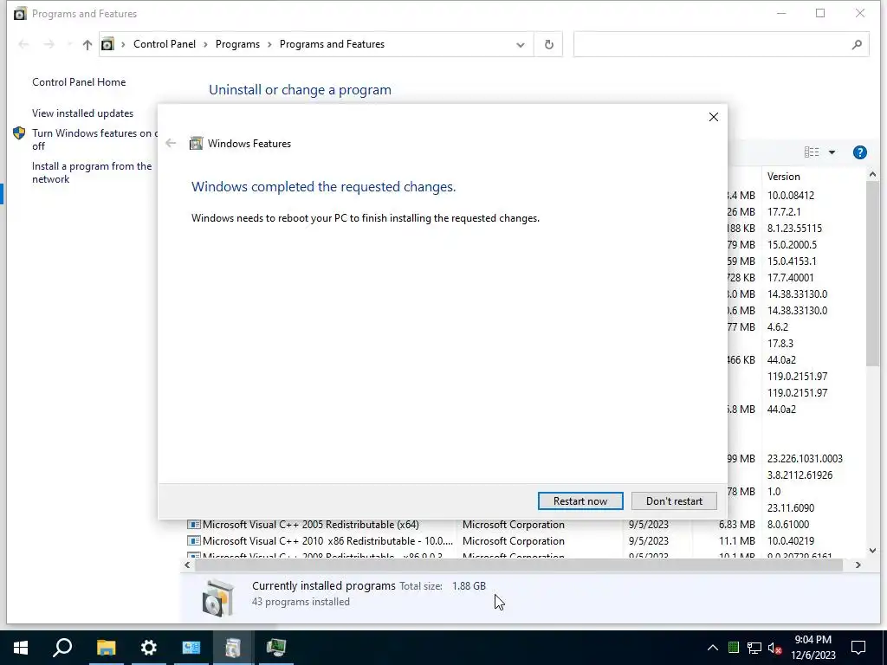887x665 pixels.
Task: Click Install a program from the network
Action: (x=92, y=172)
